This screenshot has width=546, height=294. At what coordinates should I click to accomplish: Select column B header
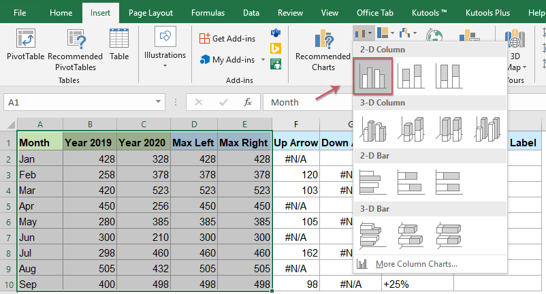tap(89, 124)
